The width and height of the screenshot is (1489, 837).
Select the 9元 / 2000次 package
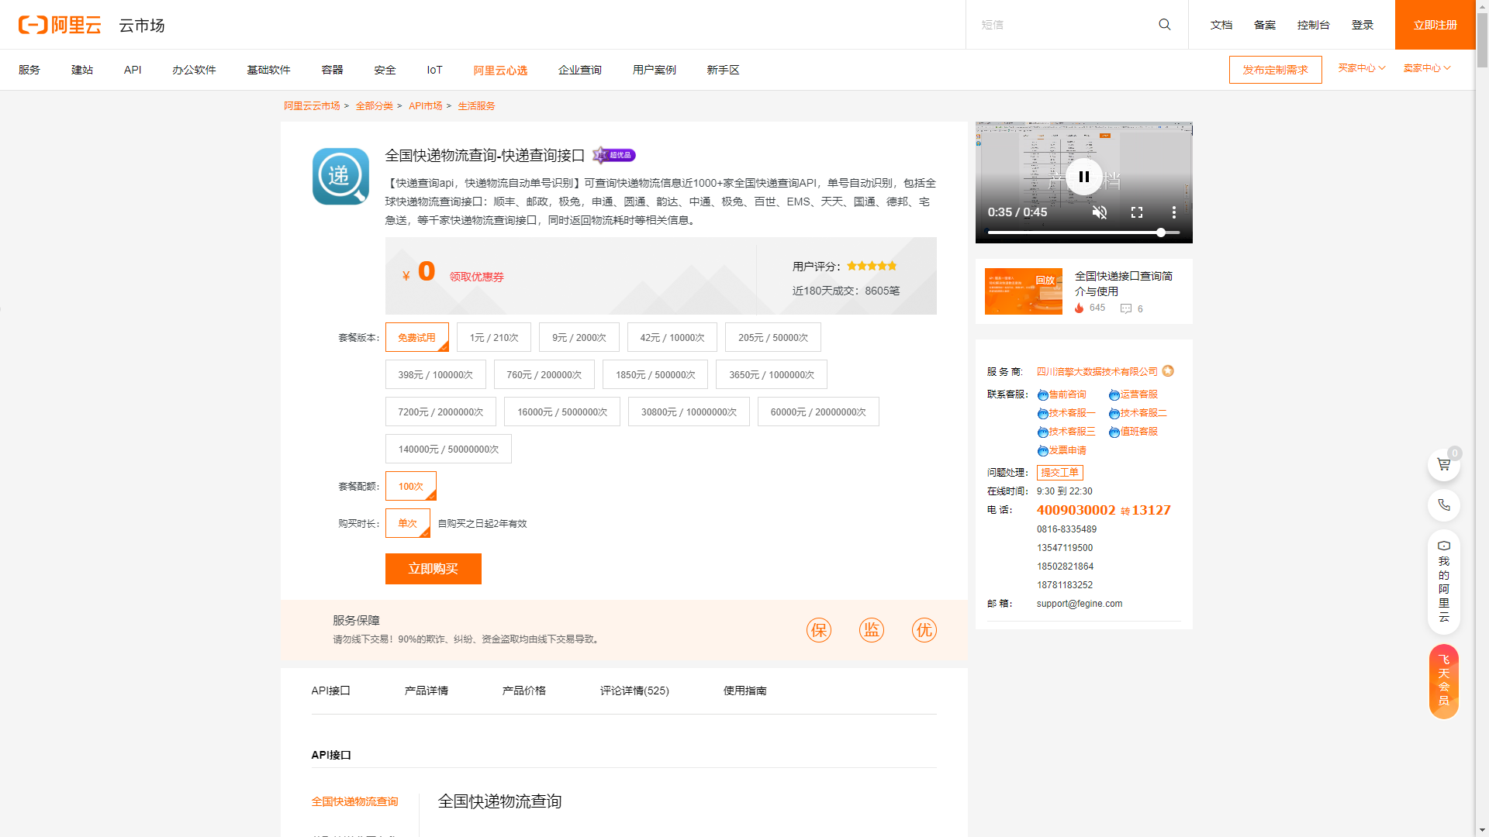pyautogui.click(x=579, y=337)
